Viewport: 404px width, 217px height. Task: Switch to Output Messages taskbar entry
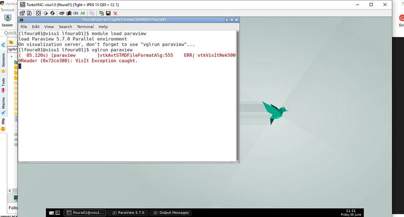(x=171, y=213)
